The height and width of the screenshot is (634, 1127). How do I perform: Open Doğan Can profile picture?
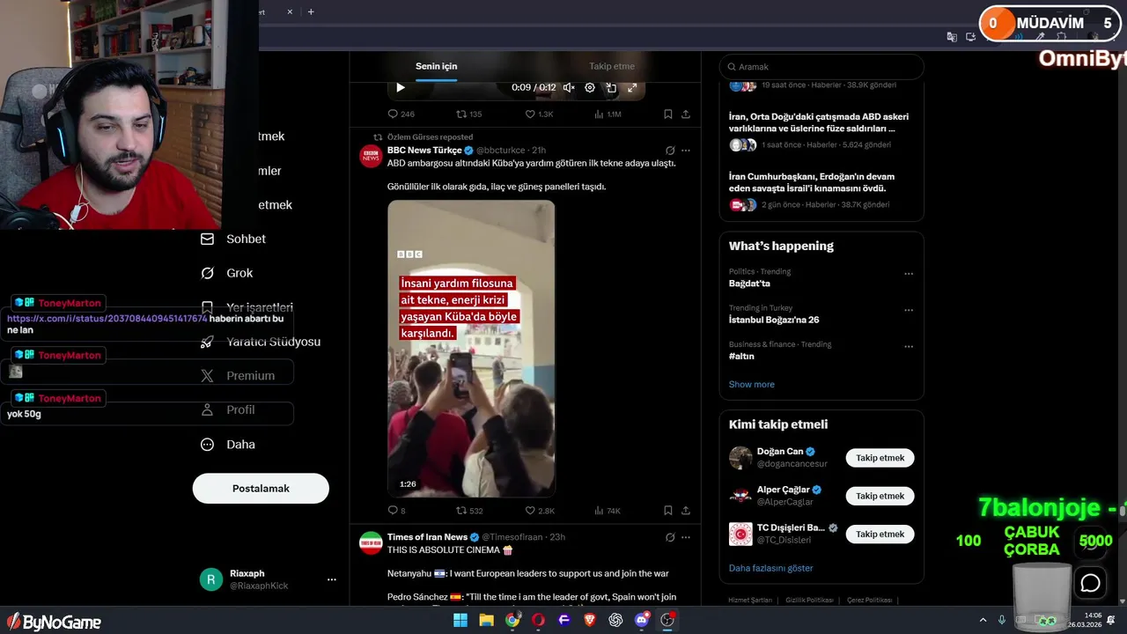(x=740, y=458)
